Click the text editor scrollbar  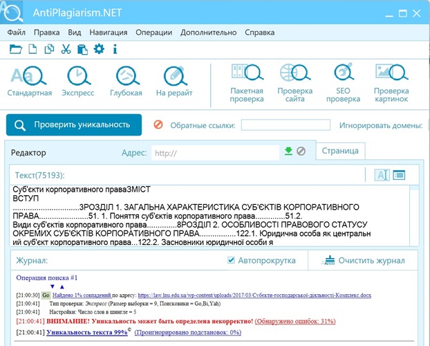pos(414,216)
